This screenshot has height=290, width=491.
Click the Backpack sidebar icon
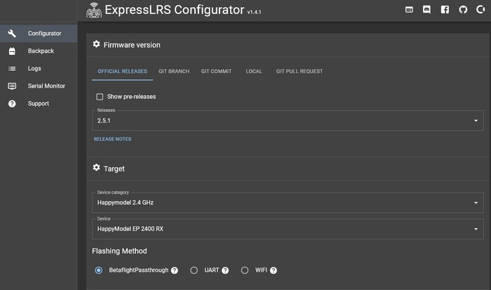12,51
